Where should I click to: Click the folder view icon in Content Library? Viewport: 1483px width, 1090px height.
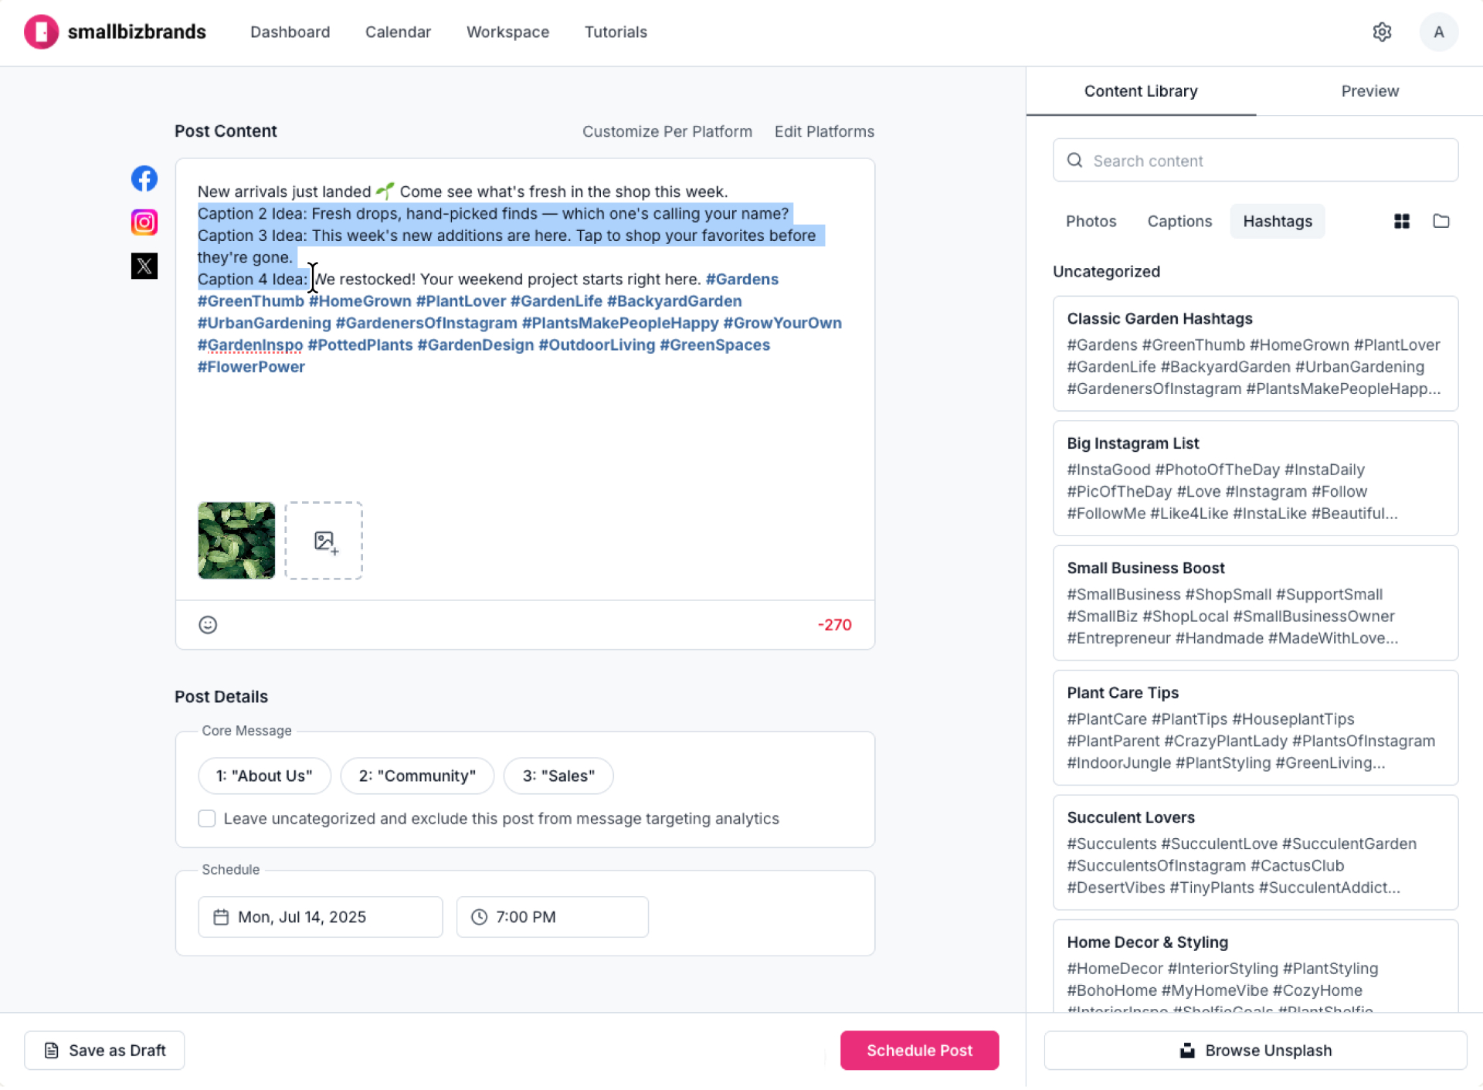pyautogui.click(x=1441, y=221)
